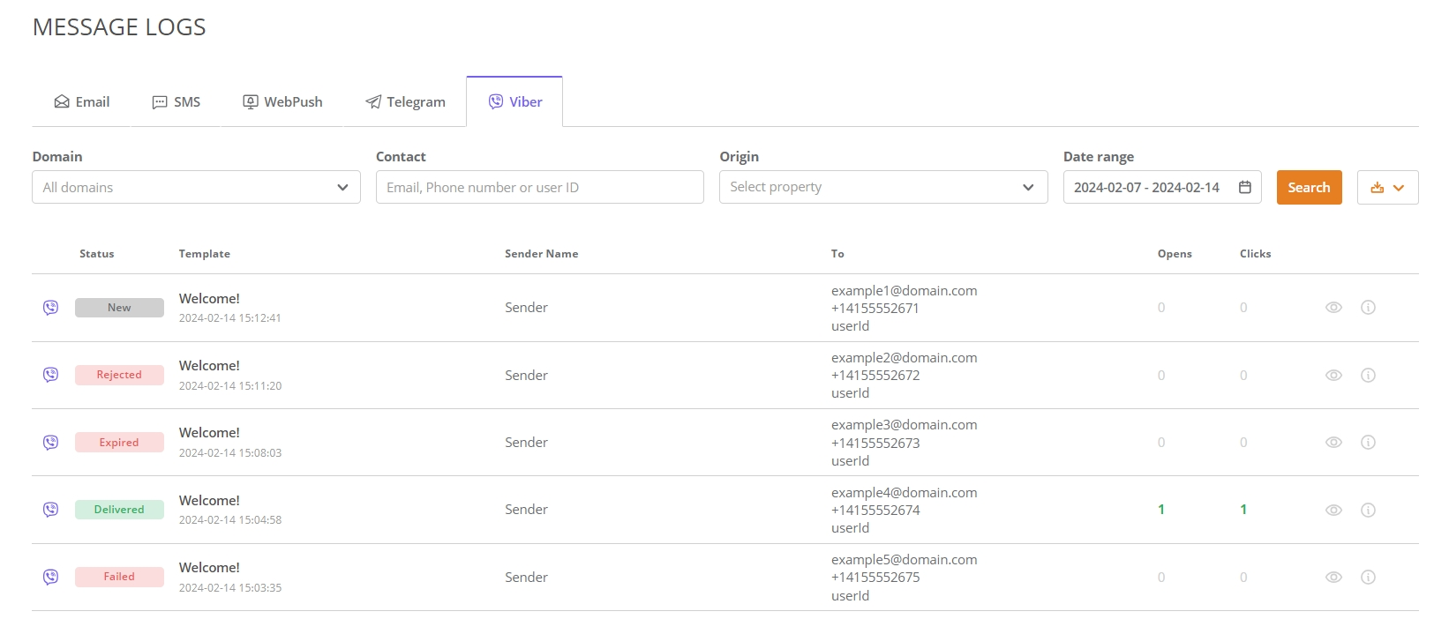The image size is (1449, 619).
Task: Click info icon in the Expired row
Action: coord(1368,443)
